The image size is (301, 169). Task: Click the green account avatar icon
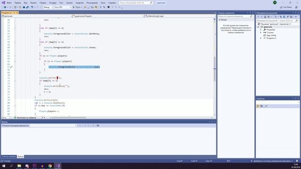(275, 2)
